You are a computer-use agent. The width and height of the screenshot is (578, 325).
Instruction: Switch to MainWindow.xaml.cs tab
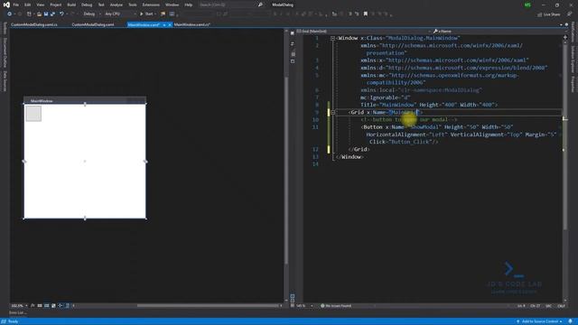click(x=192, y=24)
